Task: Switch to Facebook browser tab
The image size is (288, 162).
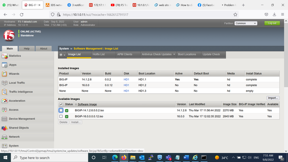Action: click(x=207, y=5)
